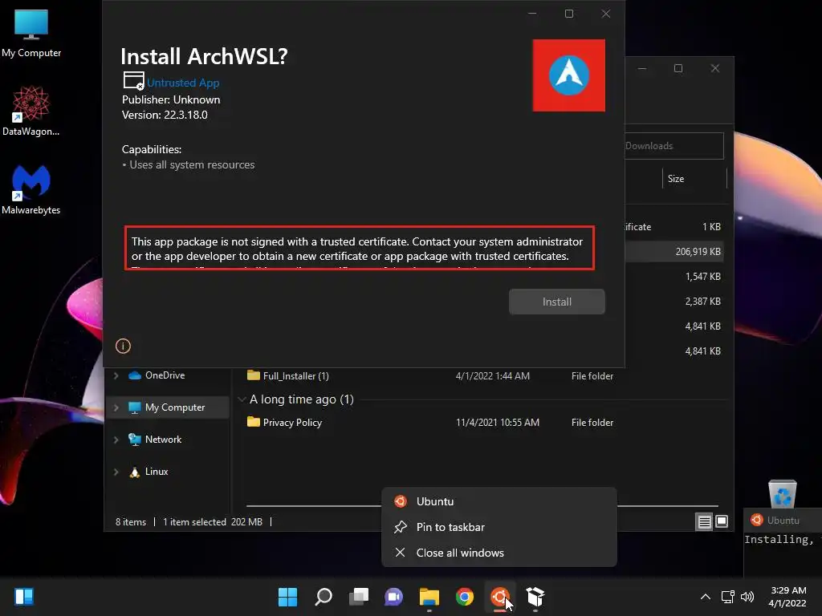Click the Install button for ArchWSL
Viewport: 822px width, 616px height.
tap(557, 302)
